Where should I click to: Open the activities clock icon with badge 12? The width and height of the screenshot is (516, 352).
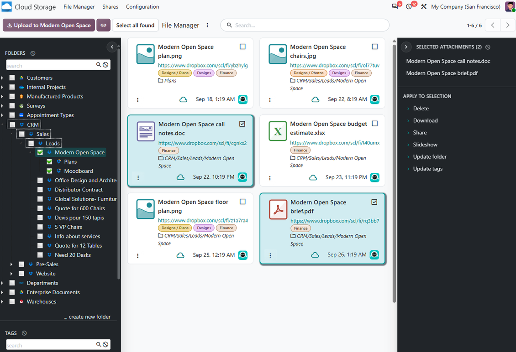pyautogui.click(x=409, y=6)
